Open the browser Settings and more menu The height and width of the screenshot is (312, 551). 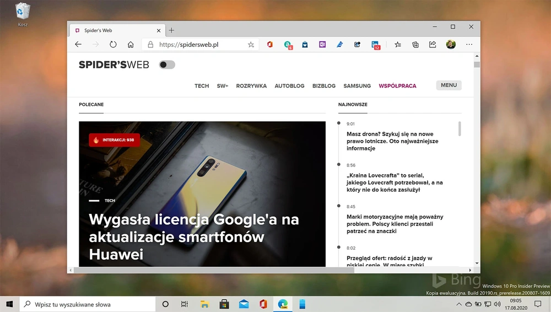point(469,44)
